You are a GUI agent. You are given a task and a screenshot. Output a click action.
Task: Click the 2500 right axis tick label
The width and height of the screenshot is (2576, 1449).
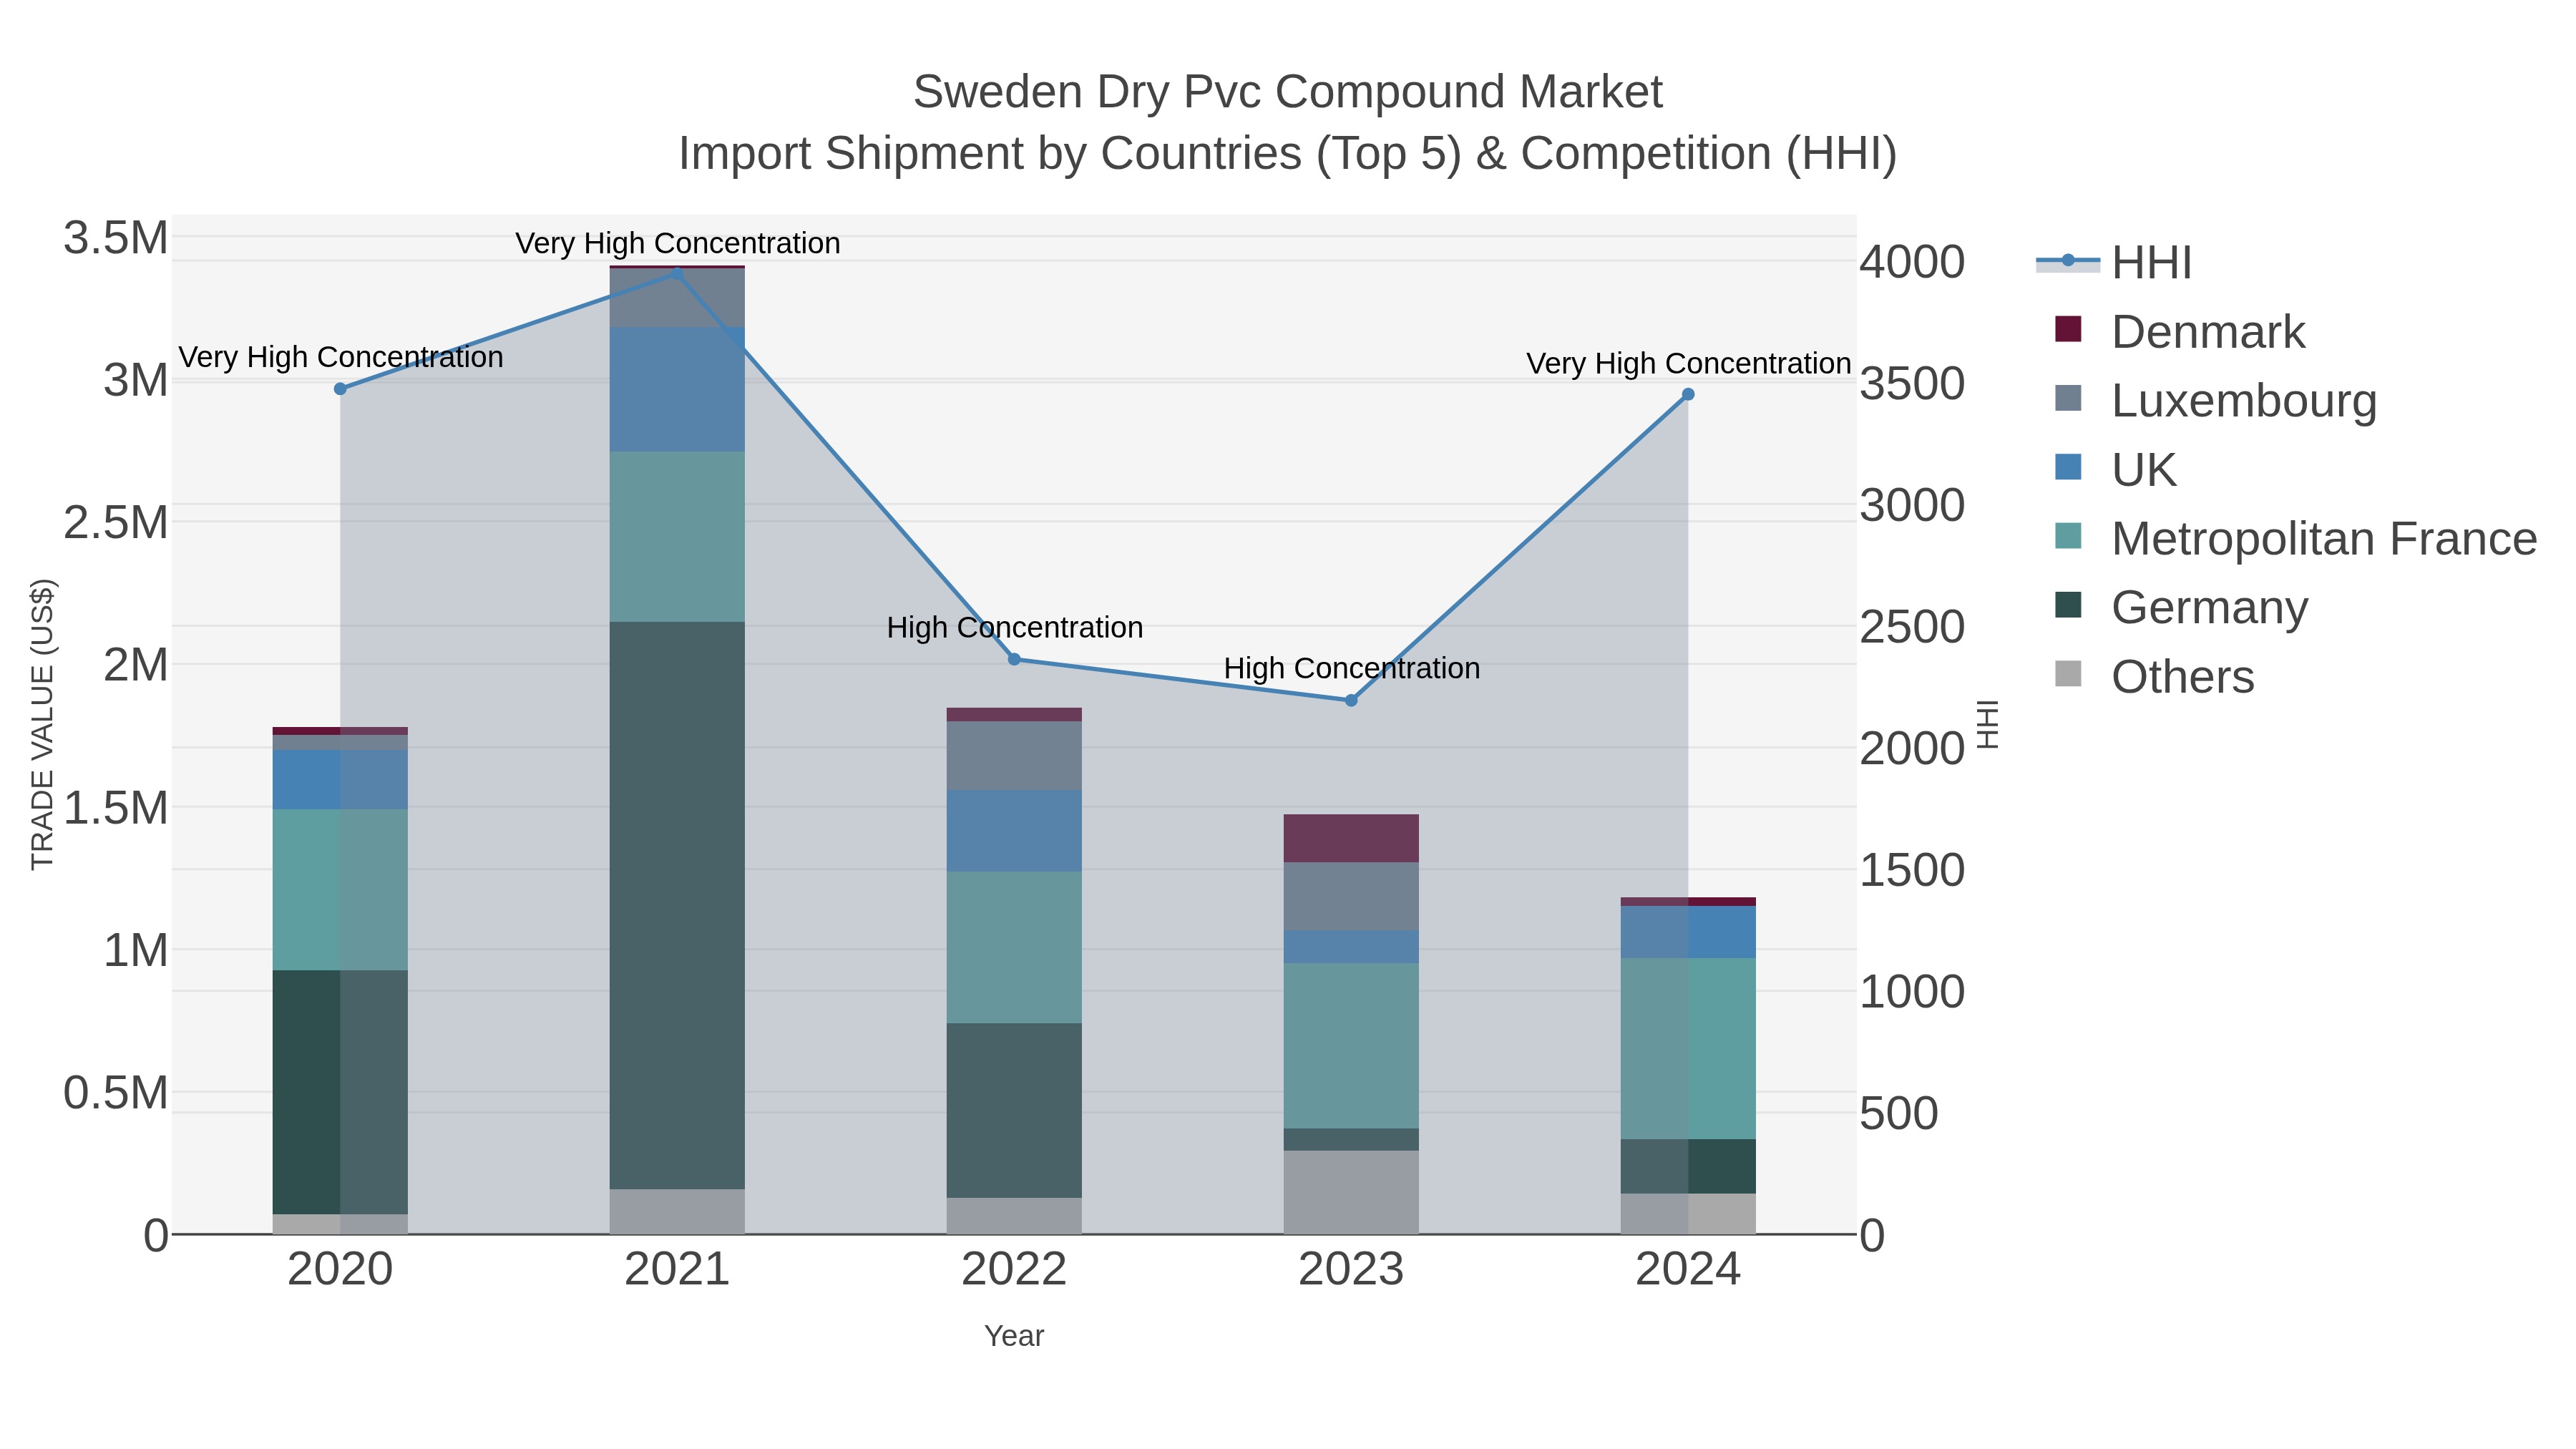click(1912, 627)
